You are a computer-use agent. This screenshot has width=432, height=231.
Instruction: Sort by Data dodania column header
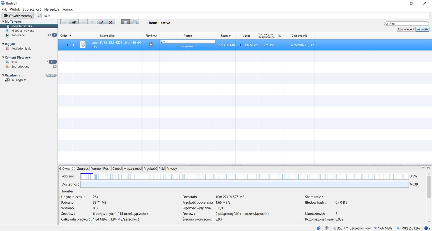pyautogui.click(x=299, y=36)
